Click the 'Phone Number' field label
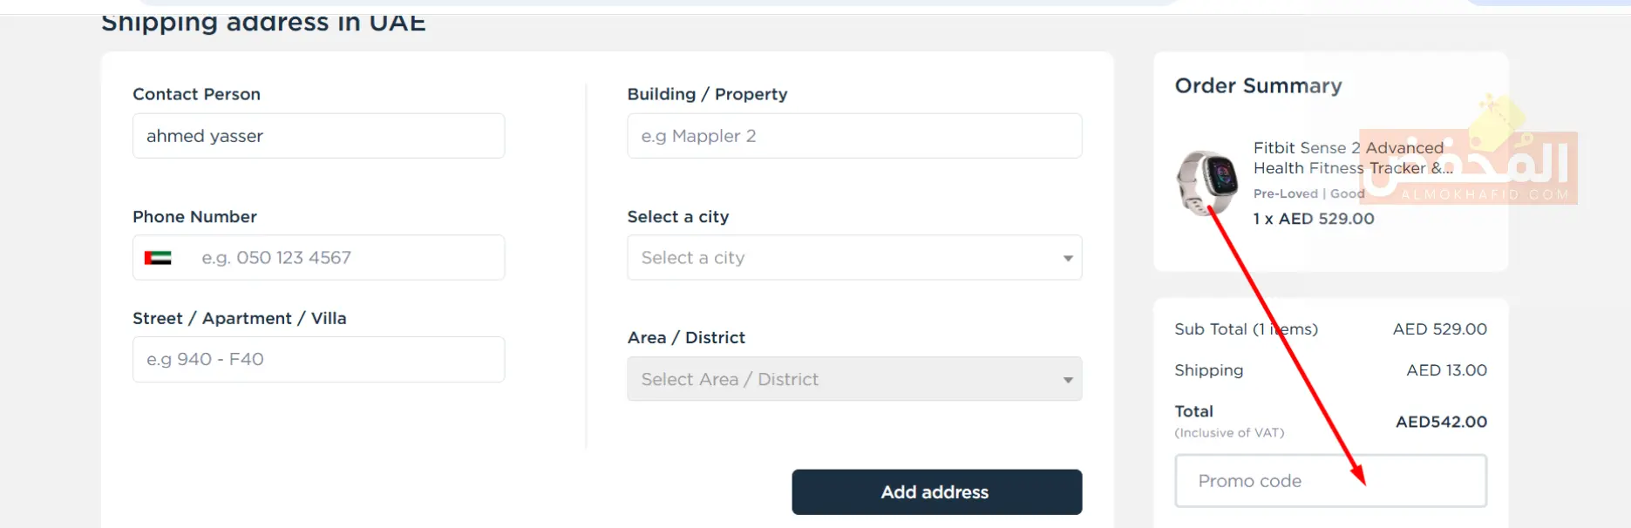 pos(194,217)
